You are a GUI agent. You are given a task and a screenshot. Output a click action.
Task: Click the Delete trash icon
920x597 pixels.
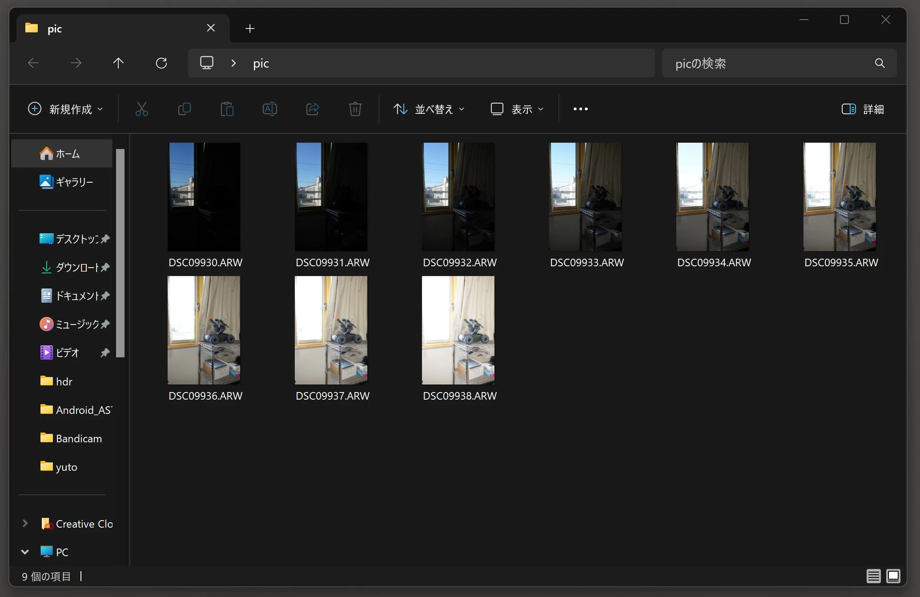[355, 109]
